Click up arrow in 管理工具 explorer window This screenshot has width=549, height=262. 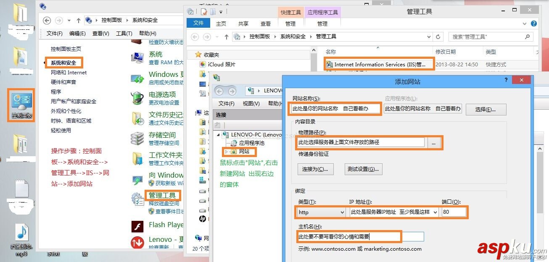[227, 37]
